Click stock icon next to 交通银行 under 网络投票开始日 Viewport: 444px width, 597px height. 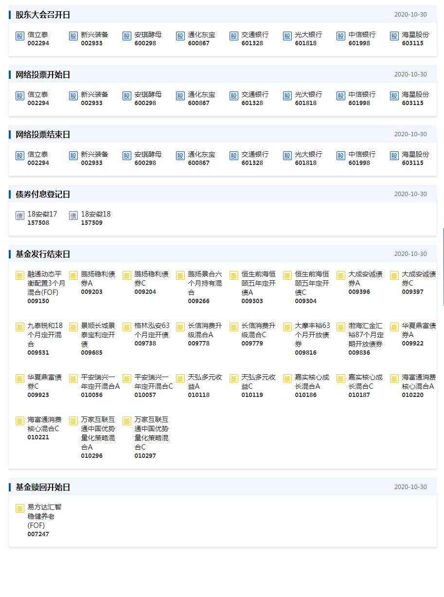234,96
